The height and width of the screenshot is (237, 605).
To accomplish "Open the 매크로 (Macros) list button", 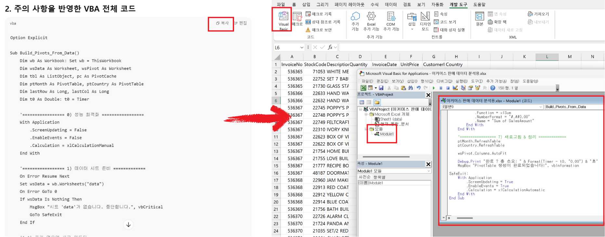I will pyautogui.click(x=297, y=19).
